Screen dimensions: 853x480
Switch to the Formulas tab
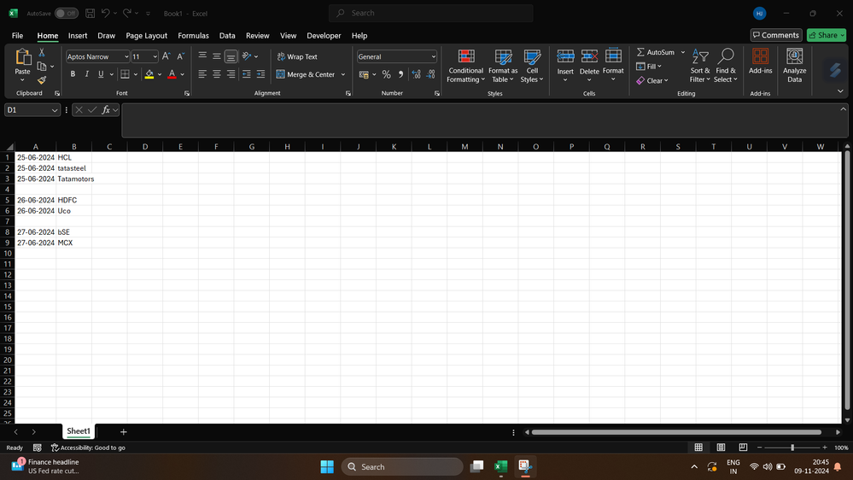193,35
